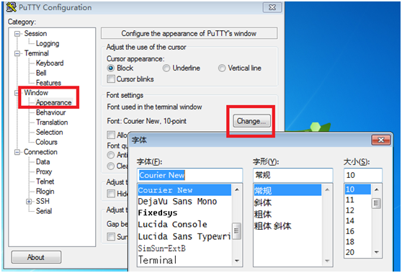The width and height of the screenshot is (402, 273).
Task: Click the PuTTY icon in title bar
Action: 11,7
